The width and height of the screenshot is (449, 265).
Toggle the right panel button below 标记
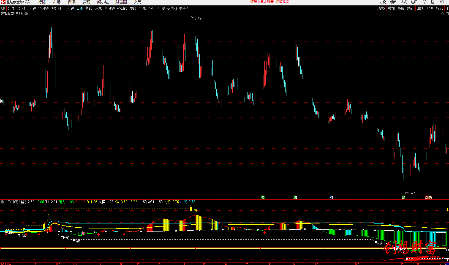point(447,14)
